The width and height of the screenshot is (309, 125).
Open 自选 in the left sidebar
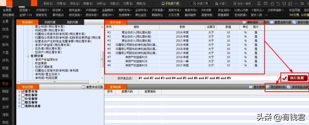pos(5,29)
